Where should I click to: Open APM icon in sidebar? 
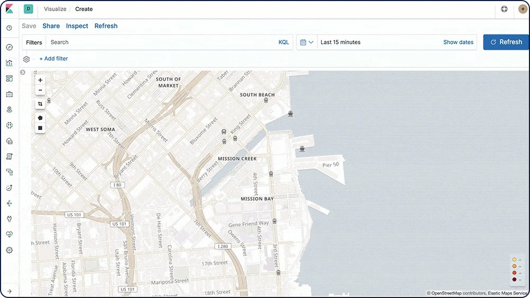point(10,172)
